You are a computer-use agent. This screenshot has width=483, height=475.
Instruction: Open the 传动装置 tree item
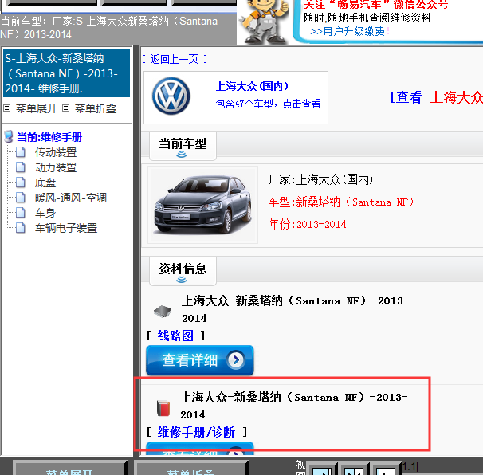[x=56, y=152]
